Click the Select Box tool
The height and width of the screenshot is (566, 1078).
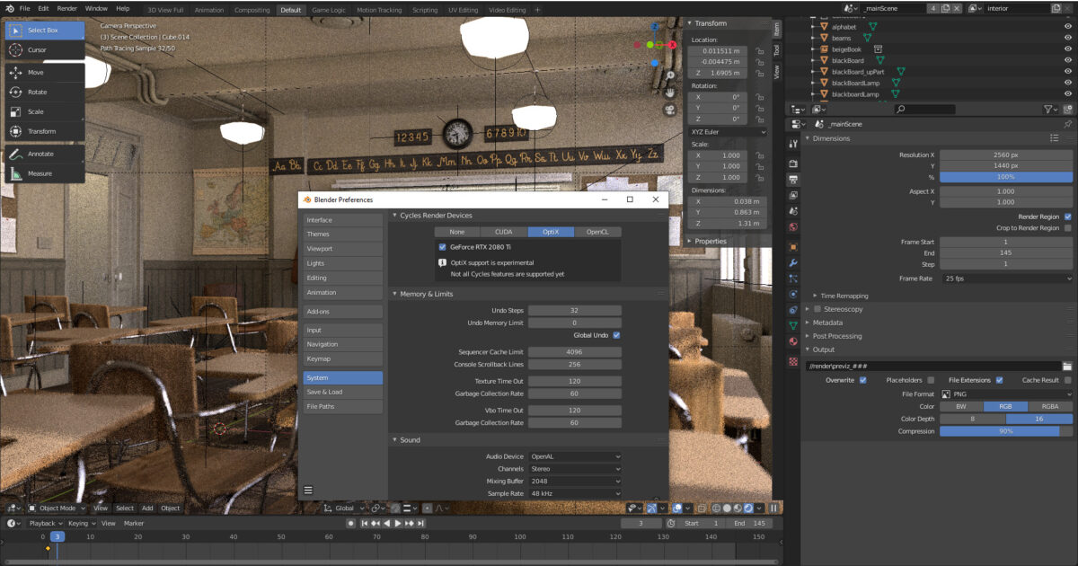[x=45, y=30]
